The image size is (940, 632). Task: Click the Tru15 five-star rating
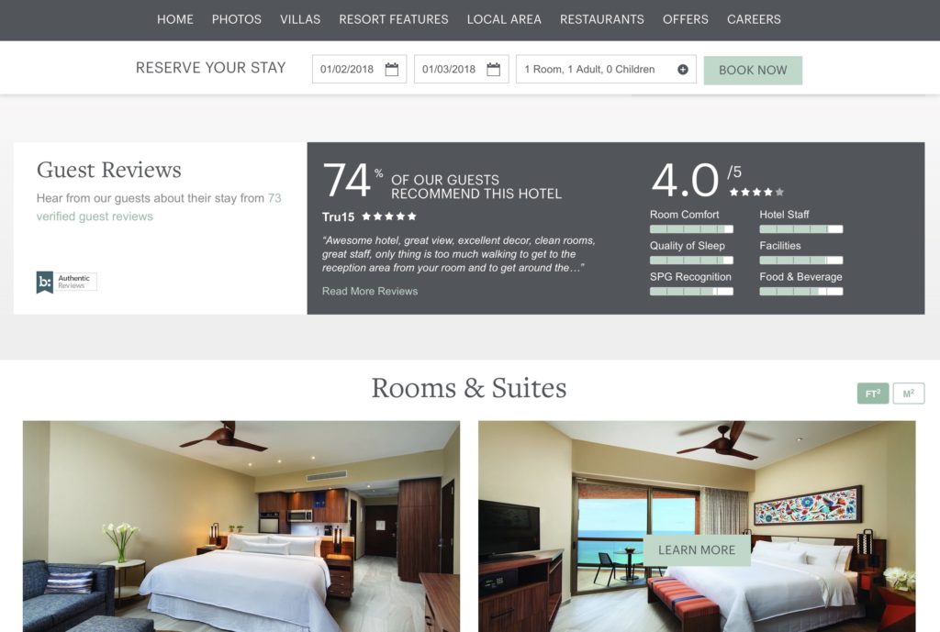point(389,216)
